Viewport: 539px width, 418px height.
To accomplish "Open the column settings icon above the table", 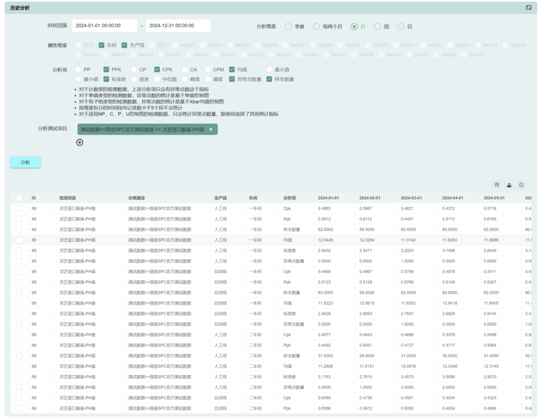I will click(497, 185).
